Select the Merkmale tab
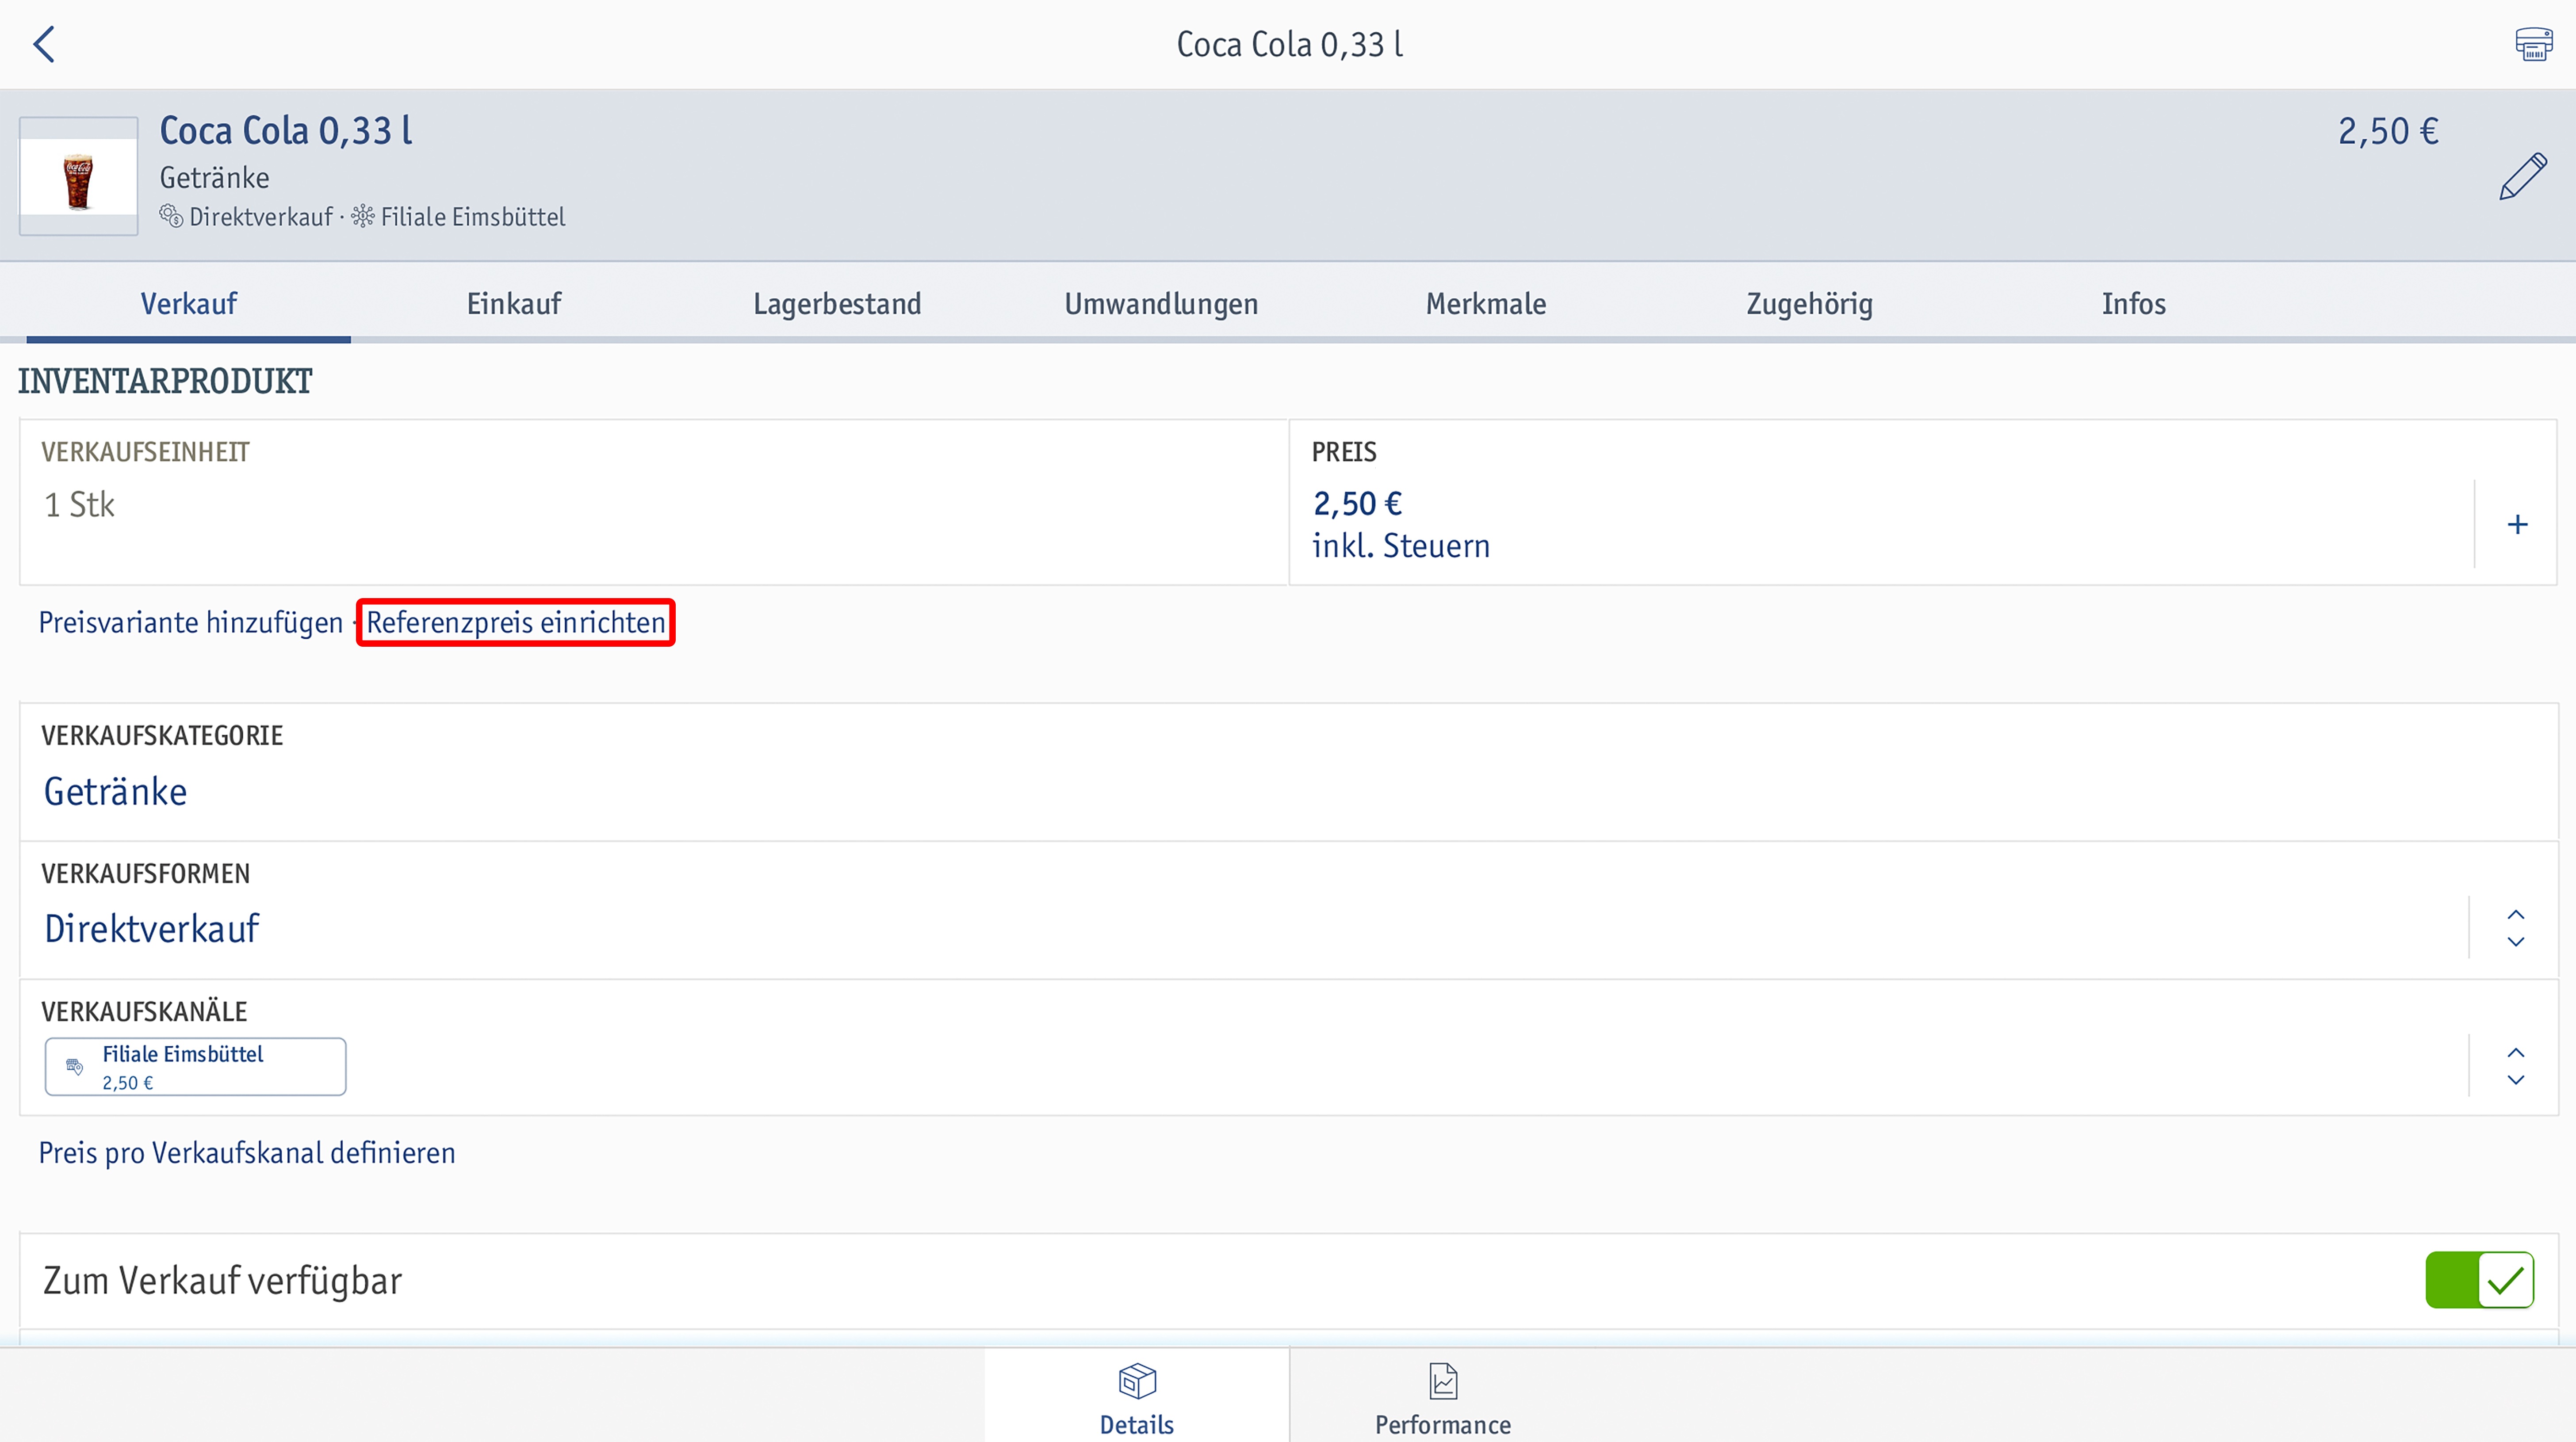Screen dimensions: 2576x1442 [x=1485, y=304]
